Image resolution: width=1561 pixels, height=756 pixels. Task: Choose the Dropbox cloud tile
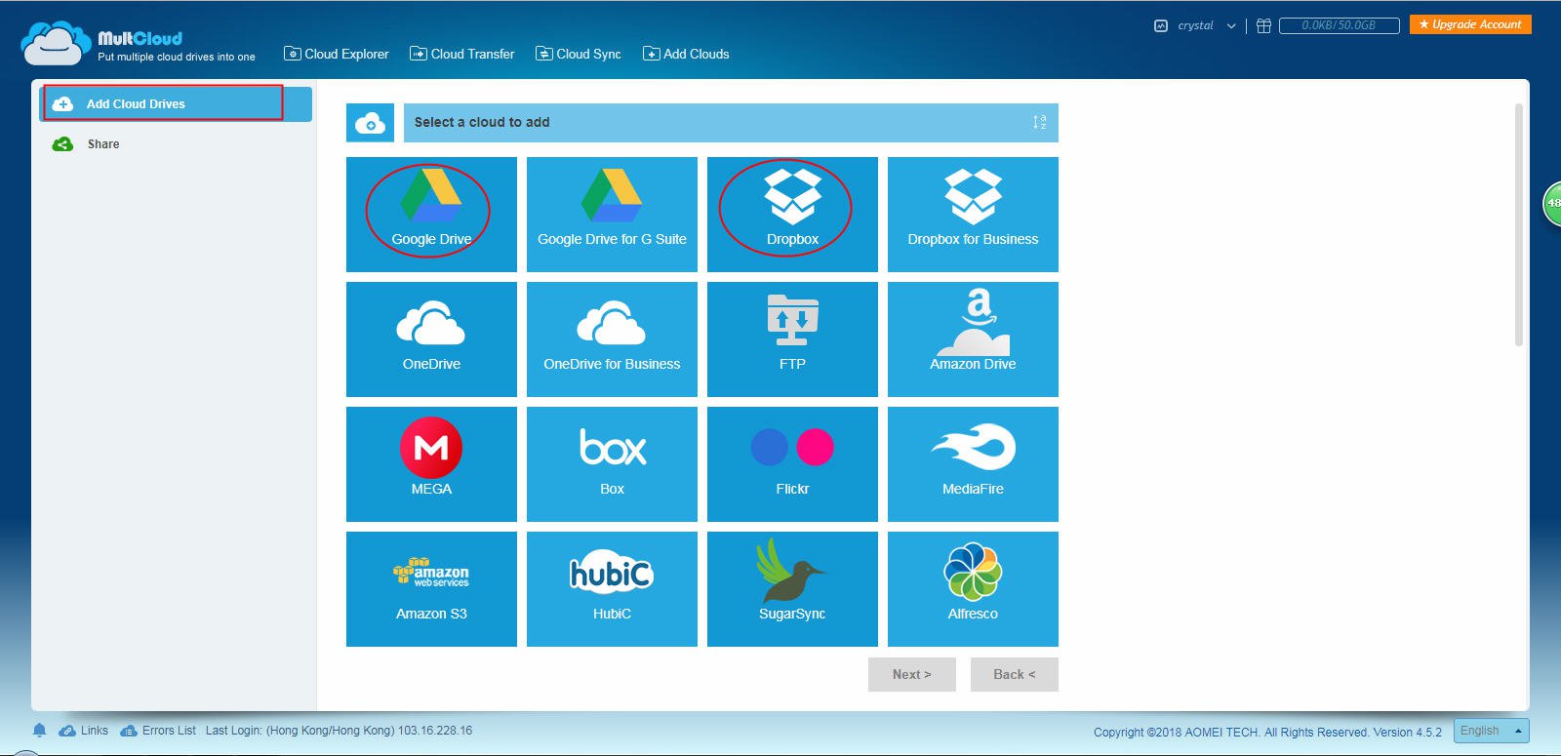pyautogui.click(x=792, y=214)
